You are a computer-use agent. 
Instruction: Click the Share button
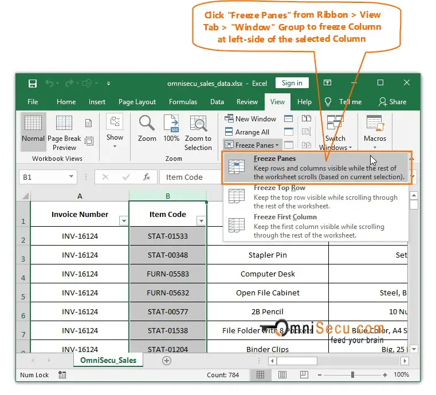click(392, 102)
